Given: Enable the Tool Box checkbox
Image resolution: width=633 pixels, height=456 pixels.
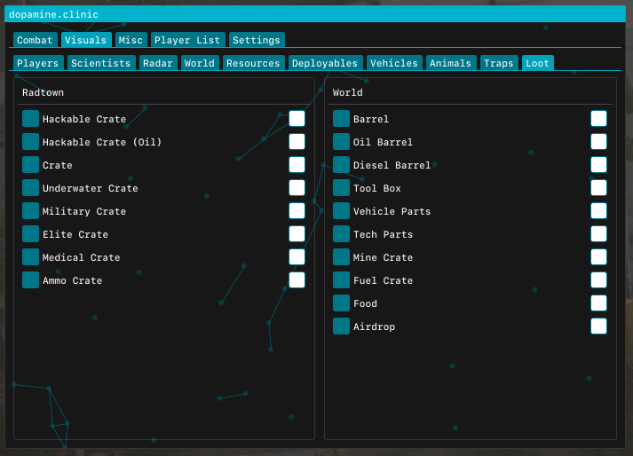Looking at the screenshot, I should click(x=598, y=188).
